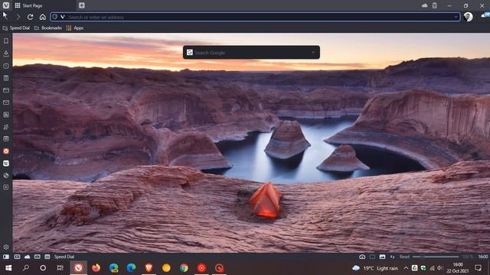490x275 pixels.
Task: Open synced tabs cloud icon in title bar
Action: (424, 5)
